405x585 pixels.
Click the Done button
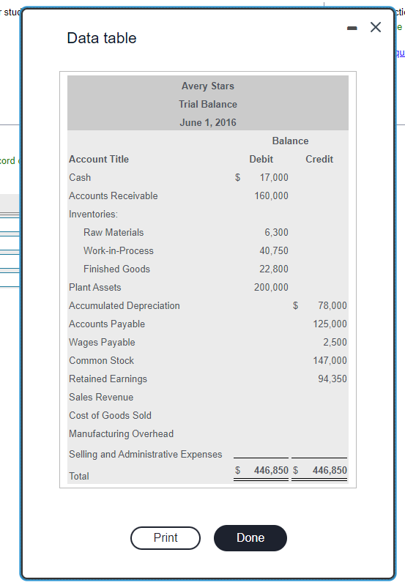click(x=250, y=537)
